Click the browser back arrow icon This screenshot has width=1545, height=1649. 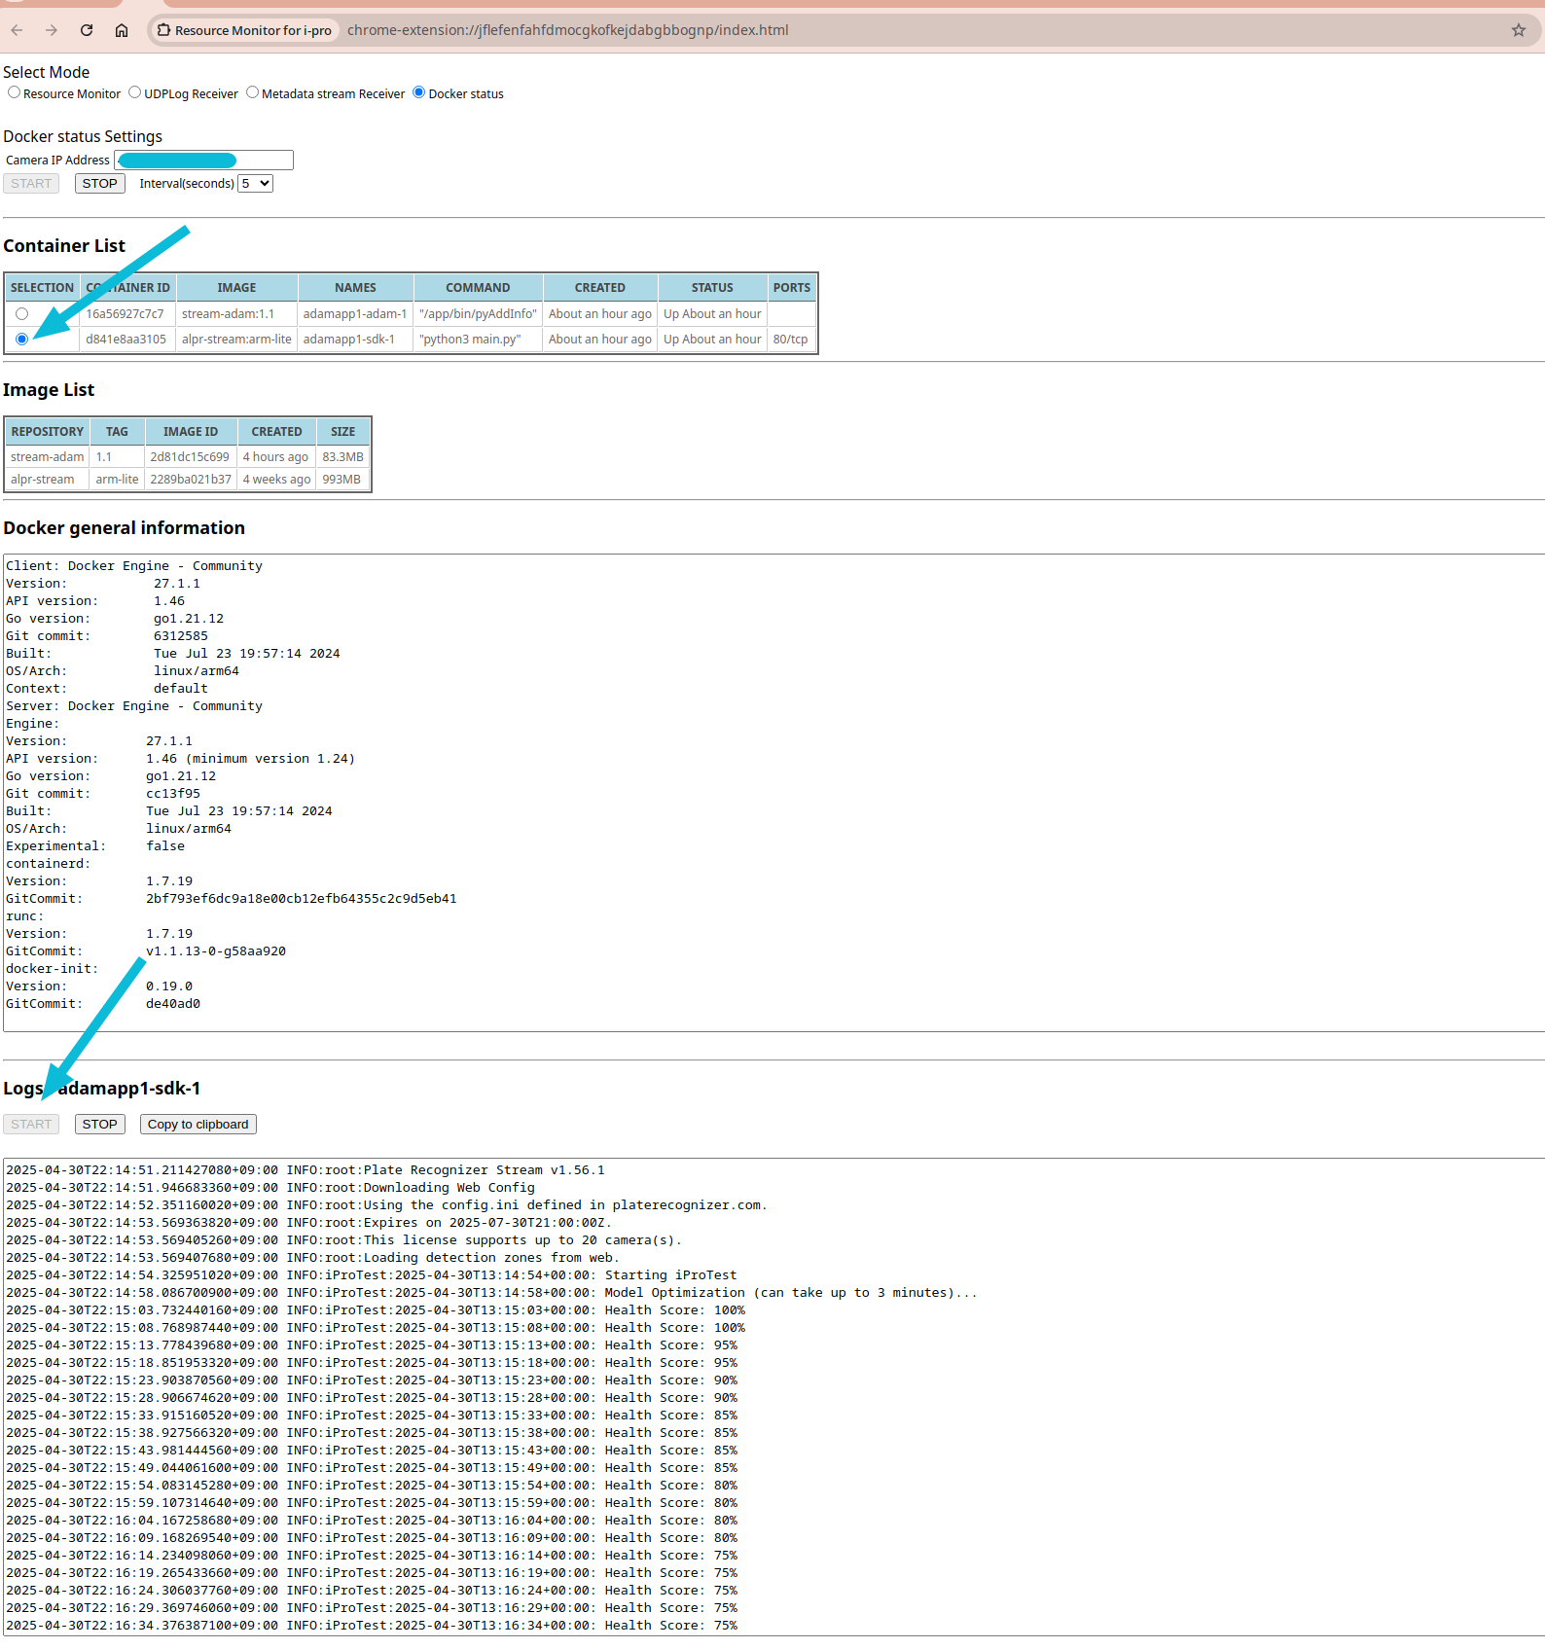click(17, 30)
